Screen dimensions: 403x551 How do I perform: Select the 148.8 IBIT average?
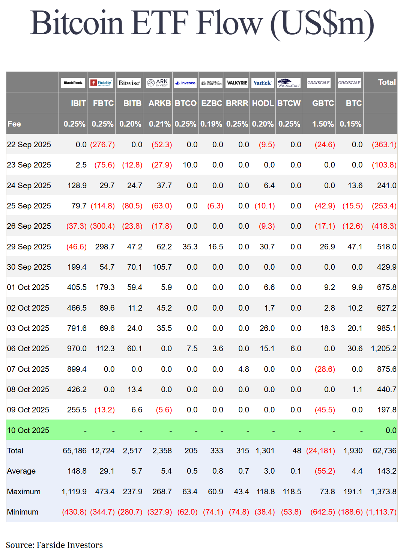pos(77,471)
